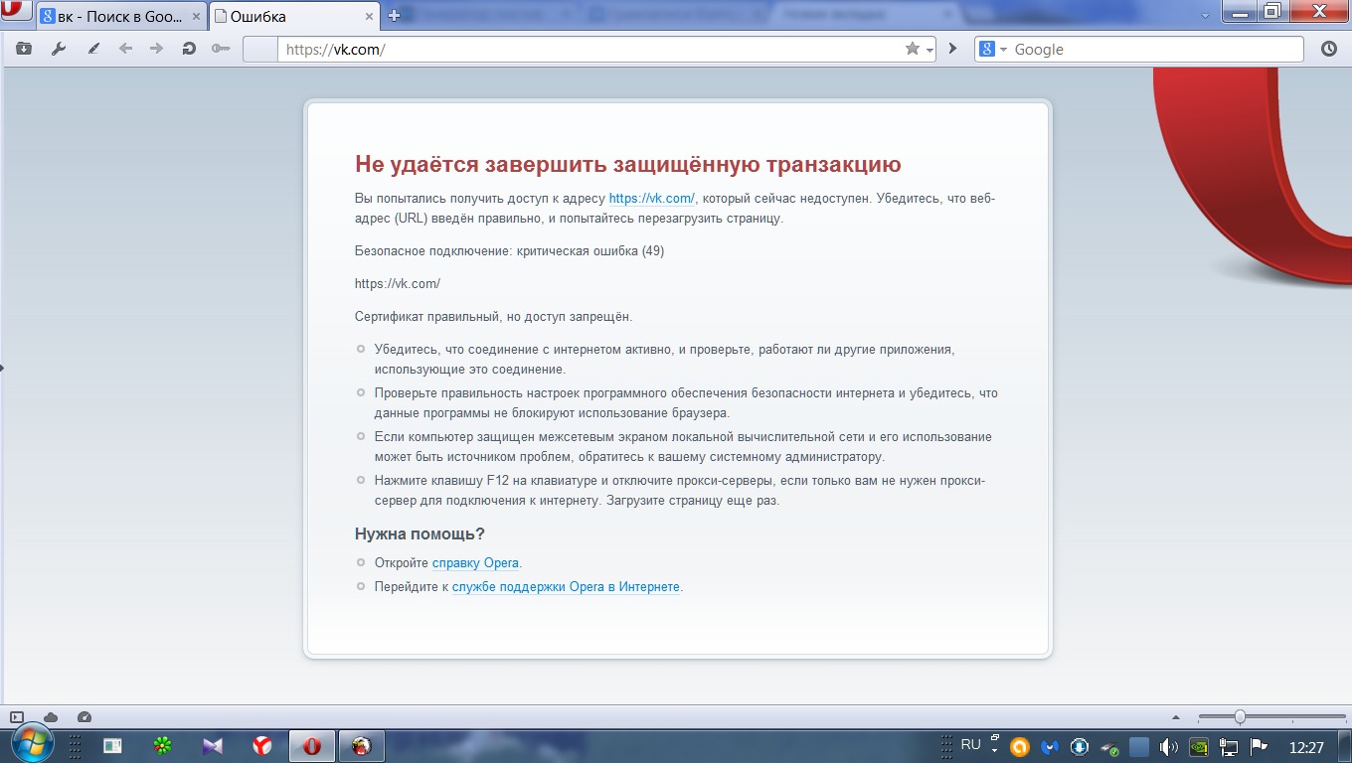Open Yandex browser icon in taskbar
Screen dimensions: 1352x763
click(x=262, y=745)
